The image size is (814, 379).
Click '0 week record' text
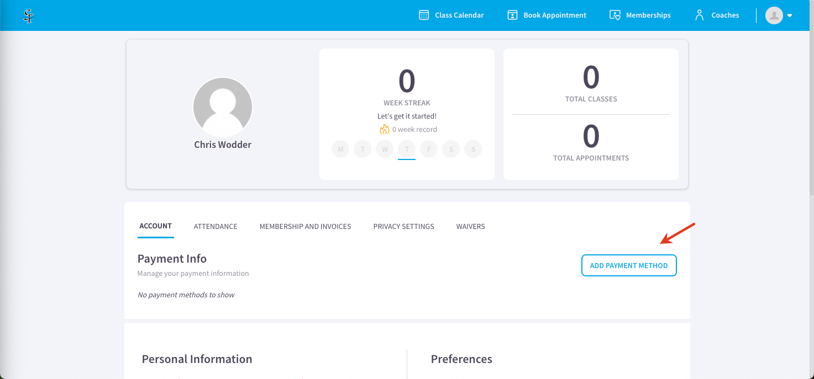click(x=414, y=130)
